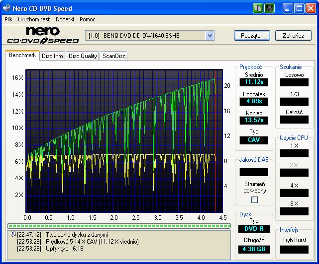Click the empty Tryb Burst field
The image size is (319, 264).
pyautogui.click(x=294, y=250)
